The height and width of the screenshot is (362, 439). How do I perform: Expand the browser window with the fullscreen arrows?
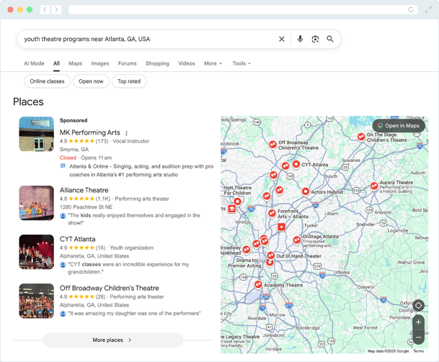point(428,10)
